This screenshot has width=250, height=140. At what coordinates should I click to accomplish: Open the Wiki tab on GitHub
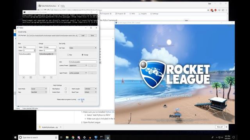tap(132, 14)
